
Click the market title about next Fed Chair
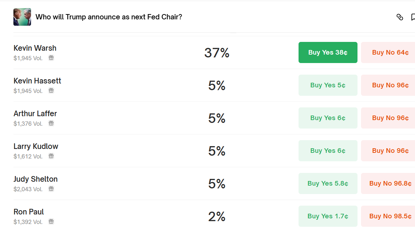pyautogui.click(x=109, y=17)
